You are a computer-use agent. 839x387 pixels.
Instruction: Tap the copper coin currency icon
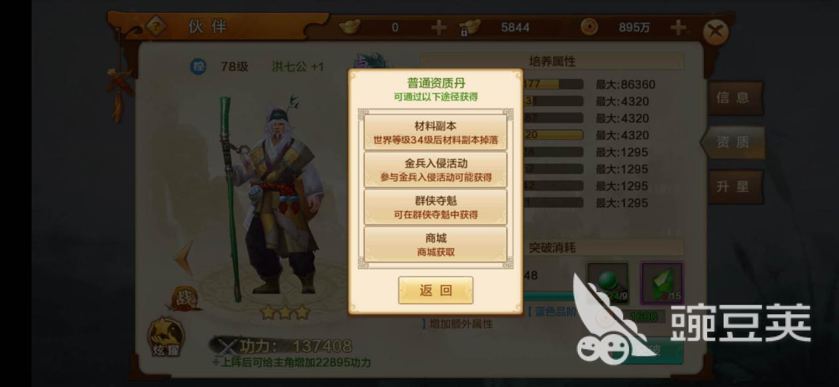[588, 27]
